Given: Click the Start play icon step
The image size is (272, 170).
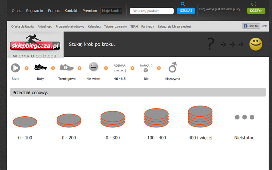Looking at the screenshot, I should click(15, 68).
